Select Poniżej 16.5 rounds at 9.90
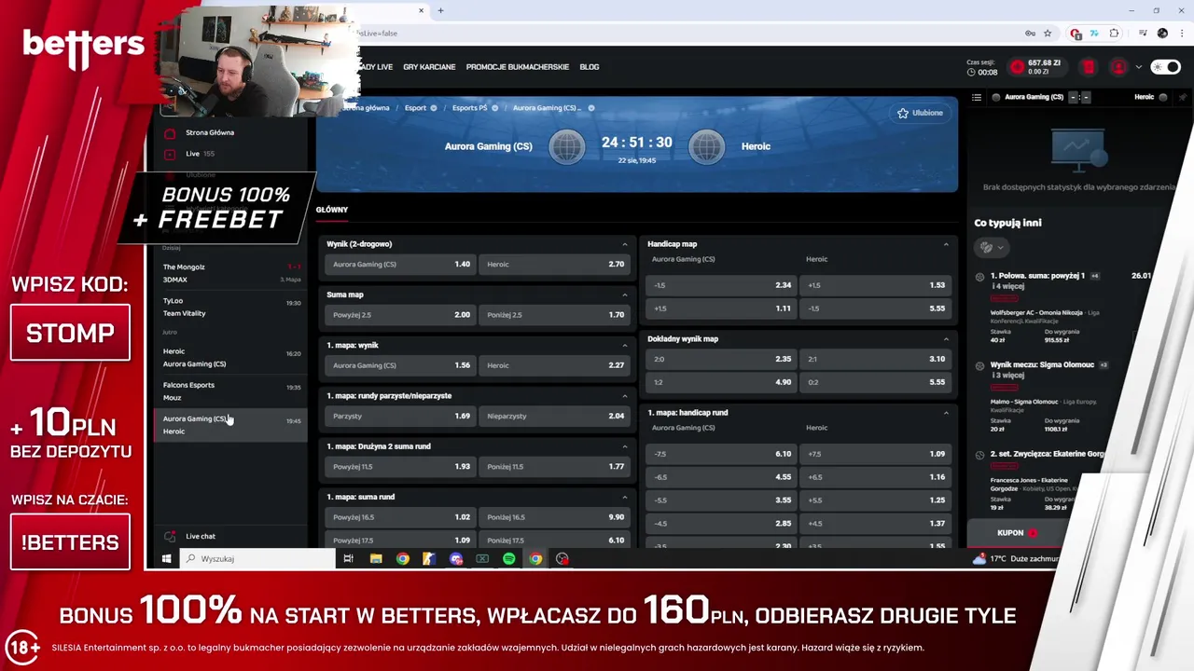This screenshot has height=671, width=1194. pos(555,517)
